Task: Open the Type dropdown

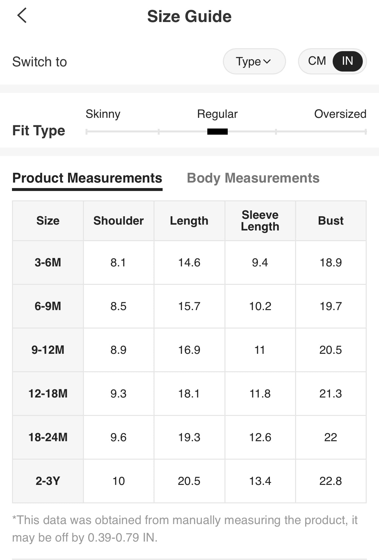Action: click(x=254, y=61)
